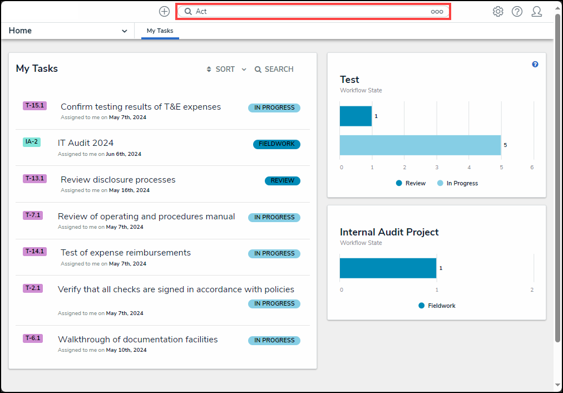Viewport: 563px width, 393px height.
Task: Toggle the In Progress legend item
Action: (x=457, y=183)
